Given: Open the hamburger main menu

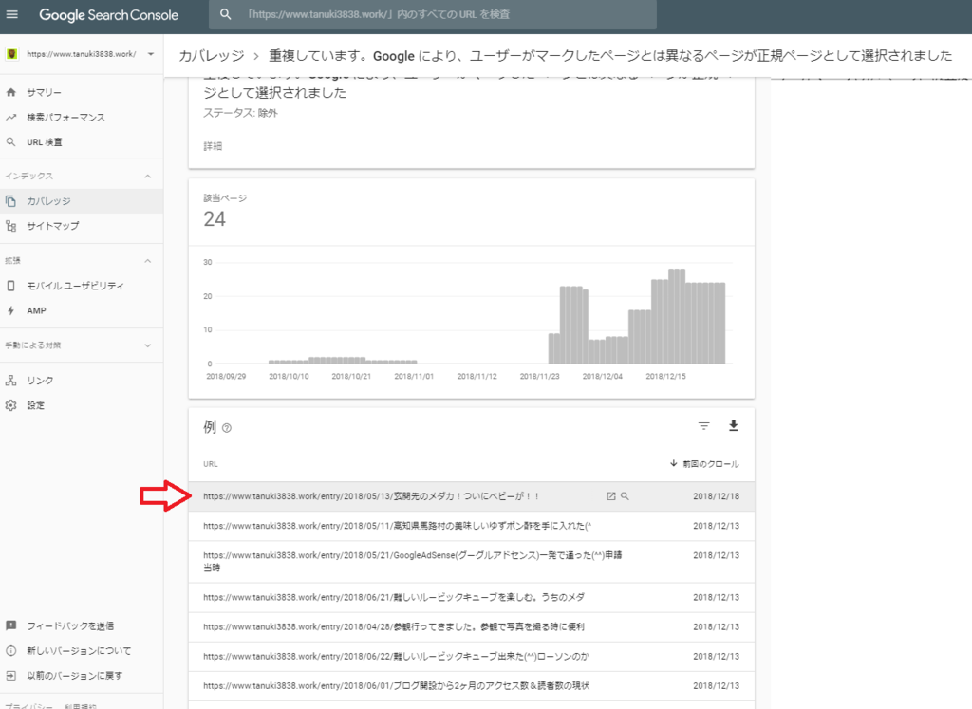Looking at the screenshot, I should (x=11, y=14).
